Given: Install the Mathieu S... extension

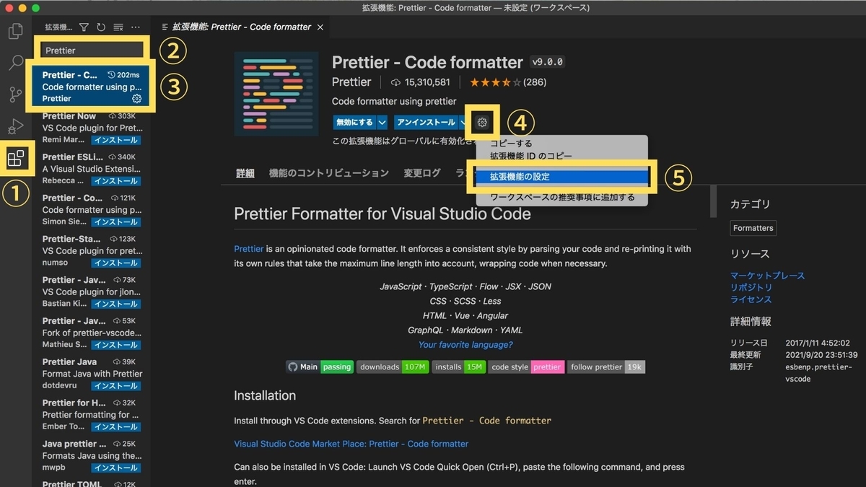Looking at the screenshot, I should pos(116,345).
